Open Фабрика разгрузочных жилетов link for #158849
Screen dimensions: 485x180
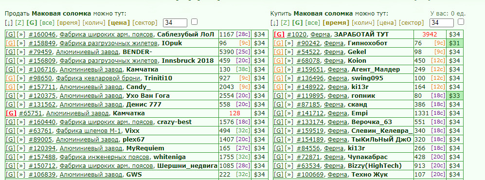[x=108, y=43]
